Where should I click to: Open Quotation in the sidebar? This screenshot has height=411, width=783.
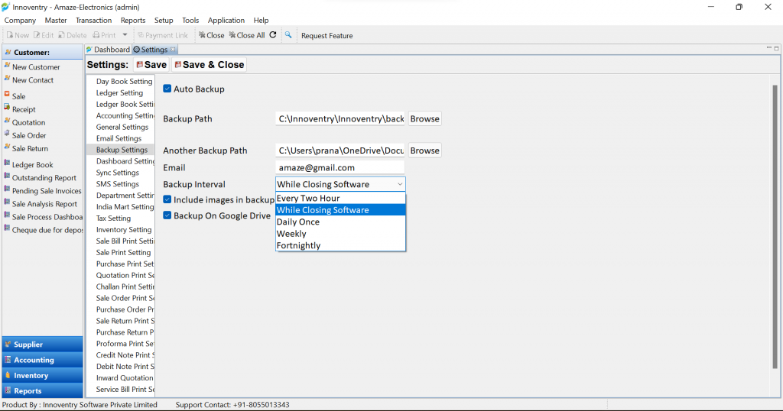28,122
